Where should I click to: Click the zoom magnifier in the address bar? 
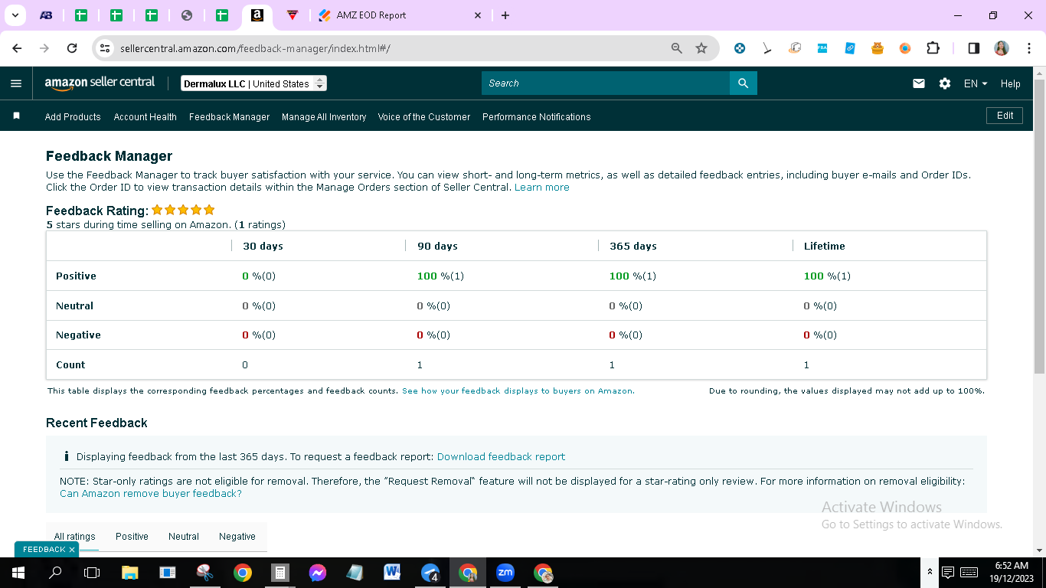tap(677, 48)
